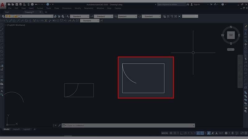Open the annotation scale 1:1 dropdown
This screenshot has height=139, width=248.
click(221, 133)
